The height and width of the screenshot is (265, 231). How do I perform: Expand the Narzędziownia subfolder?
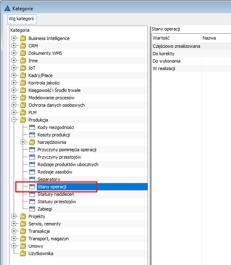(x=23, y=142)
